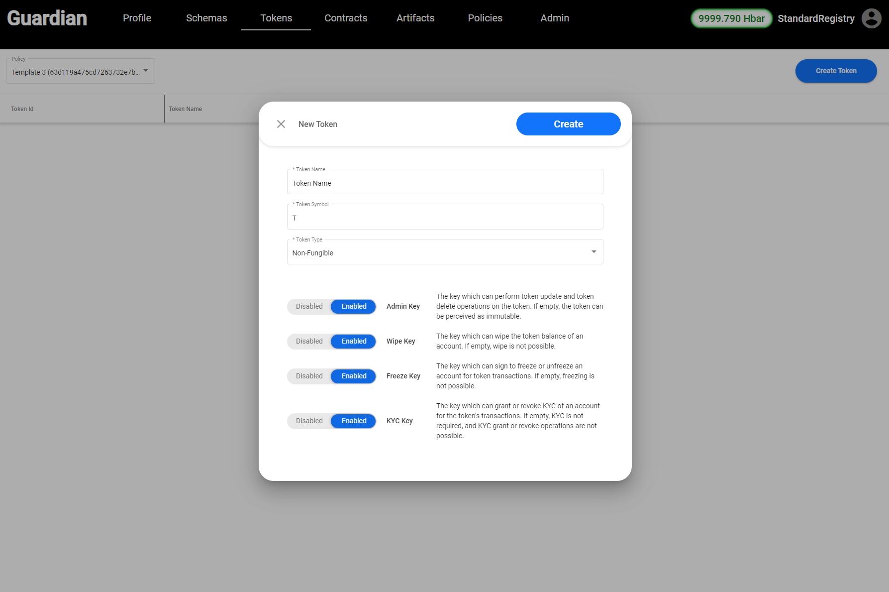Close the New Token dialog

tap(281, 124)
